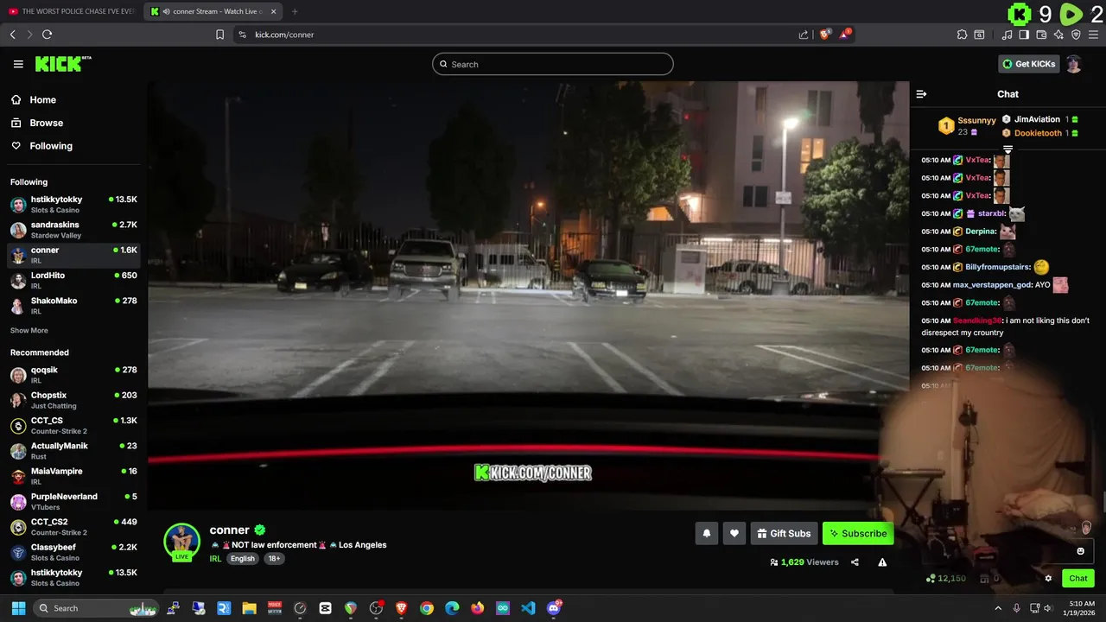Screen dimensions: 1106x622
Task: Open Leo AI sparkle icon
Action: coord(1058,35)
